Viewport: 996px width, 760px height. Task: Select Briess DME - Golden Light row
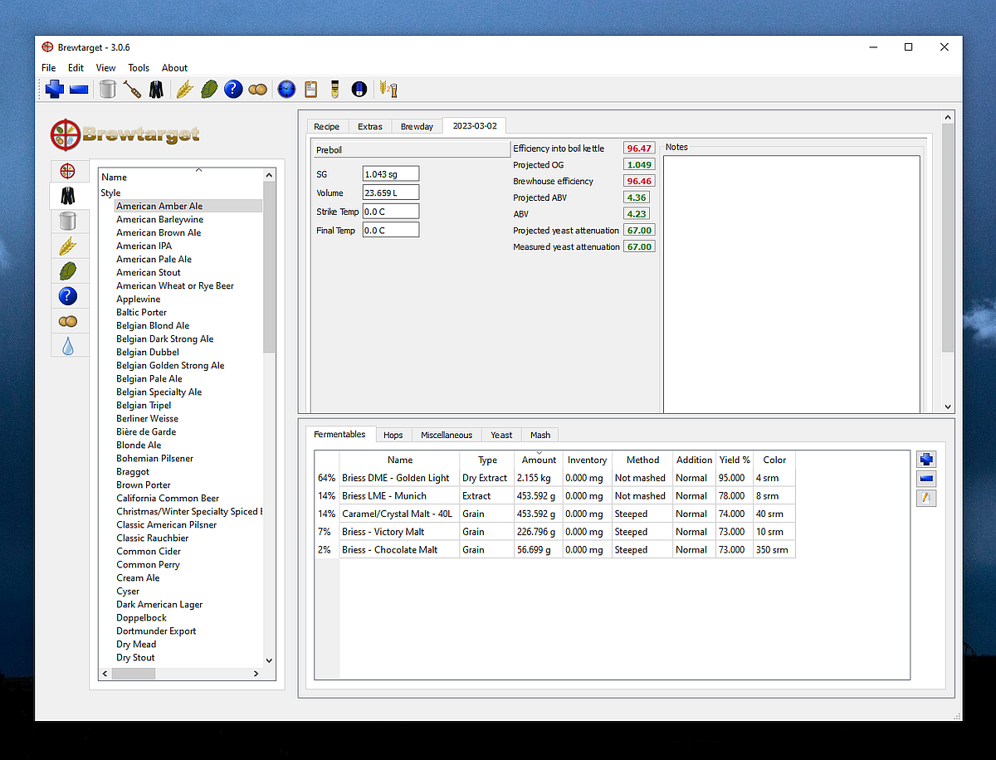pyautogui.click(x=554, y=478)
